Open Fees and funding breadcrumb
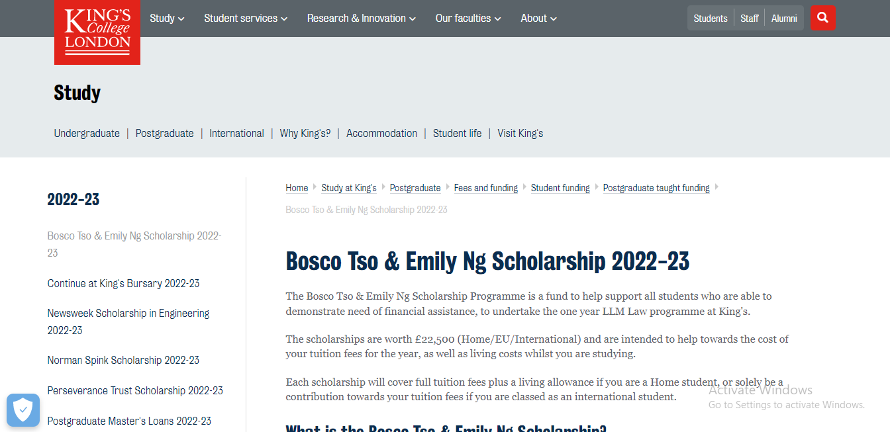 486,188
